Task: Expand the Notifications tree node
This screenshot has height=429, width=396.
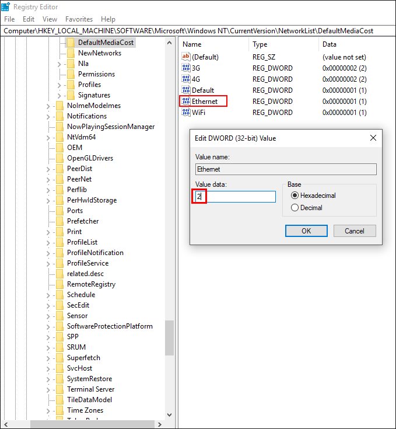Action: tap(48, 117)
